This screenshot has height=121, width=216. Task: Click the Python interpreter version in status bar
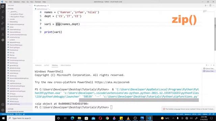click(x=7, y=114)
